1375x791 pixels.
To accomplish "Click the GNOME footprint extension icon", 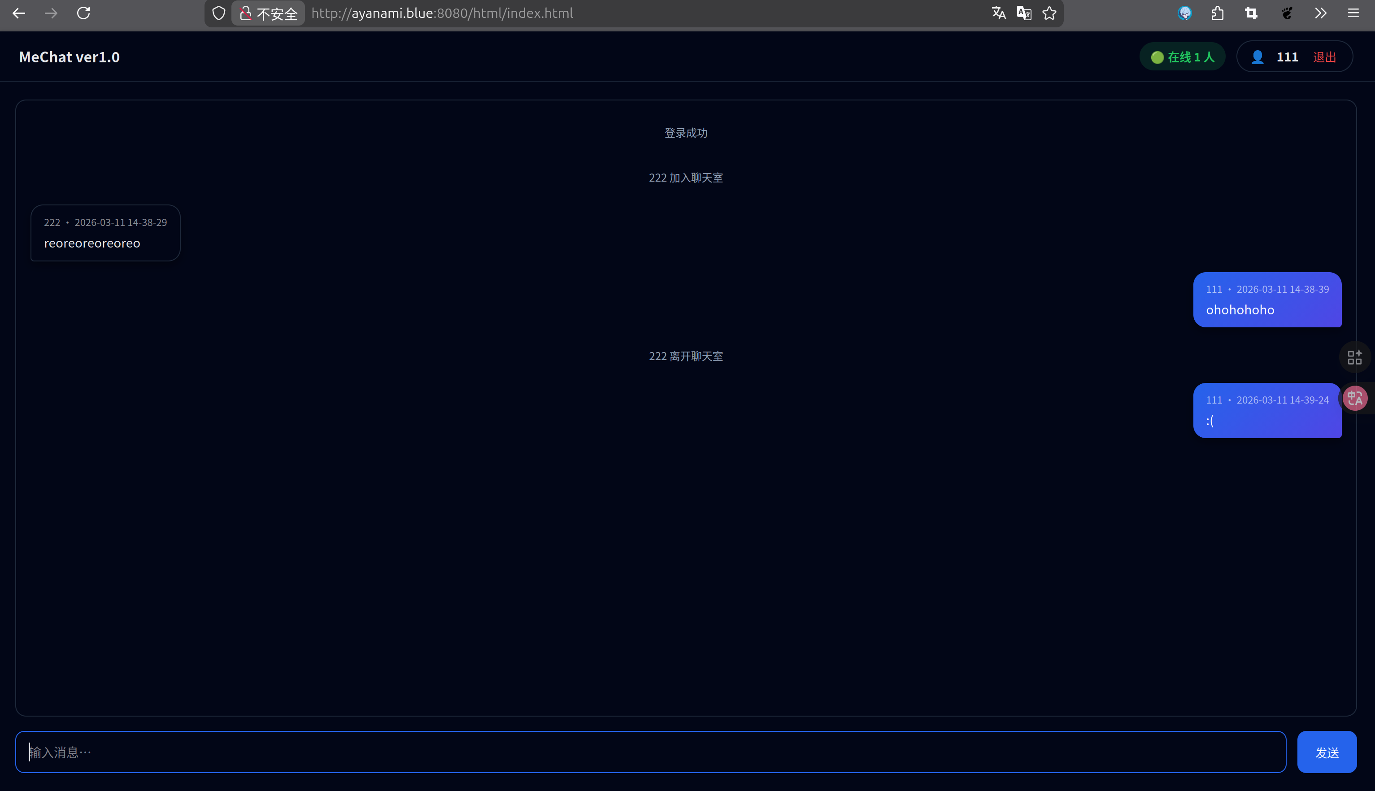I will click(x=1287, y=13).
